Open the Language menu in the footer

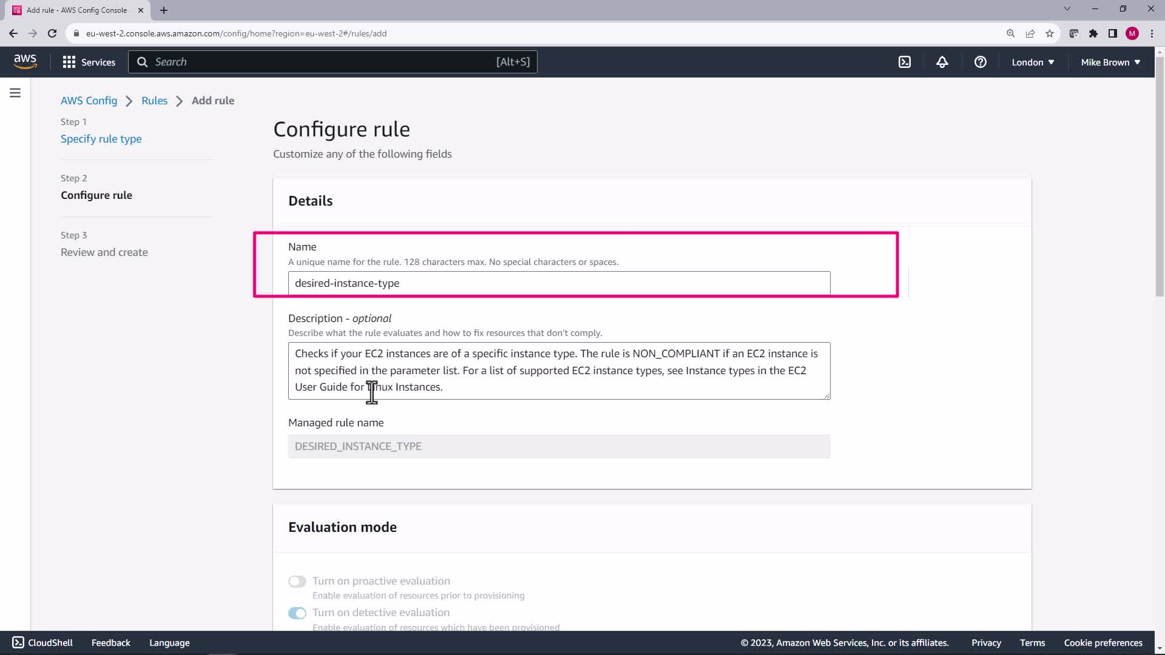click(x=169, y=643)
